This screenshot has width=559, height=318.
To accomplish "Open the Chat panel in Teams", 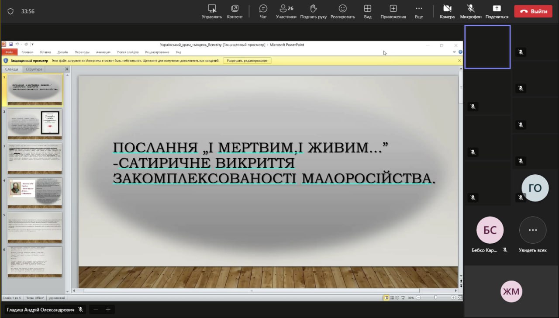I will coord(263,11).
